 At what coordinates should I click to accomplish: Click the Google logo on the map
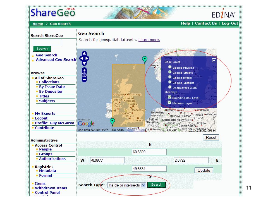[x=86, y=123]
